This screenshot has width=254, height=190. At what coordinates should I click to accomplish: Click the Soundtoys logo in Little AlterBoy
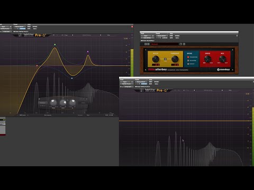click(223, 70)
